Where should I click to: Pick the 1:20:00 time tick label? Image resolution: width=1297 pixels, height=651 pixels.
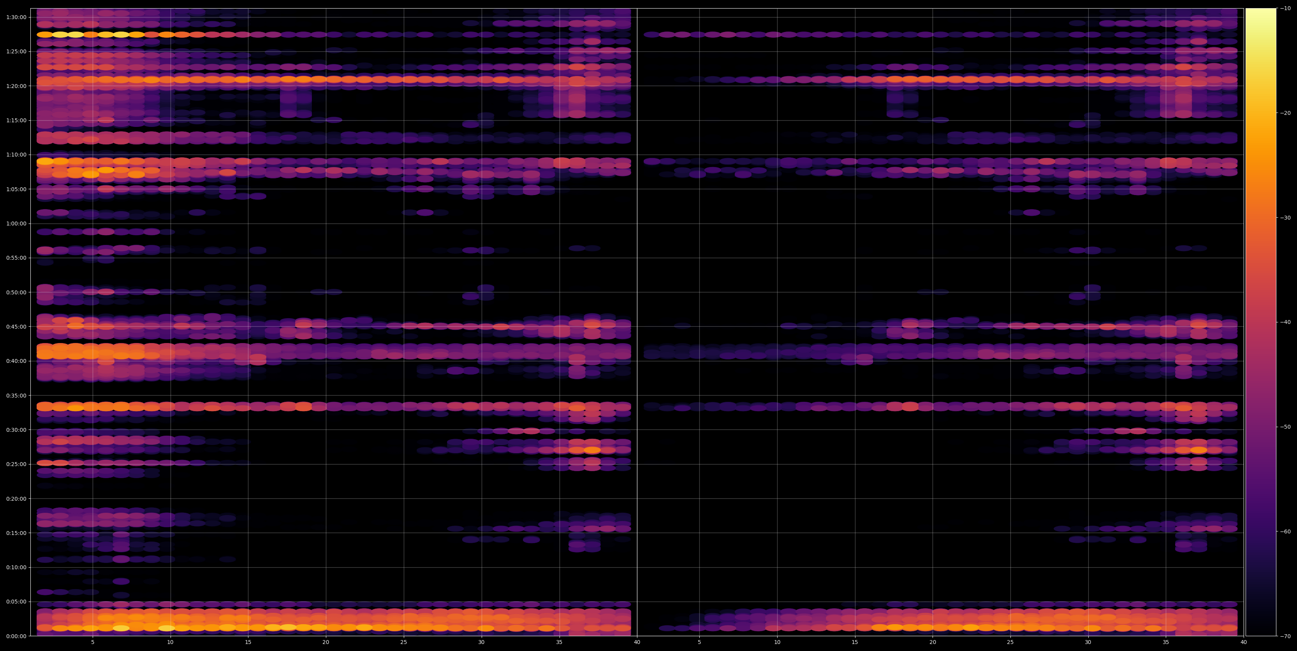point(16,86)
